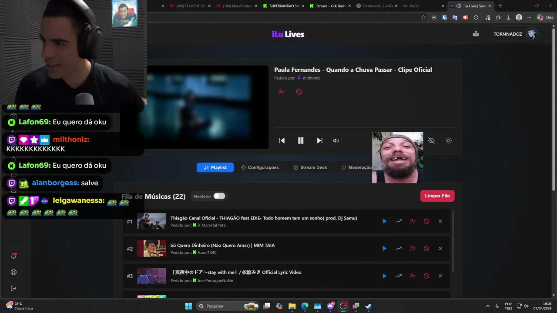Click the logout icon in left sidebar
This screenshot has width=557, height=313.
tap(13, 288)
